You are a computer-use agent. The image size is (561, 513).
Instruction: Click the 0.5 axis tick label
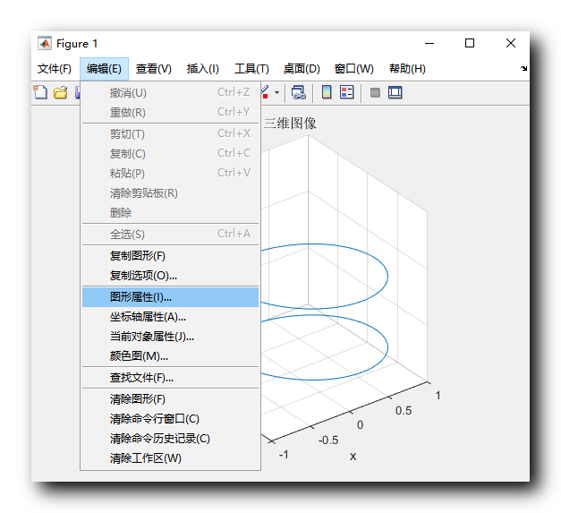click(404, 410)
